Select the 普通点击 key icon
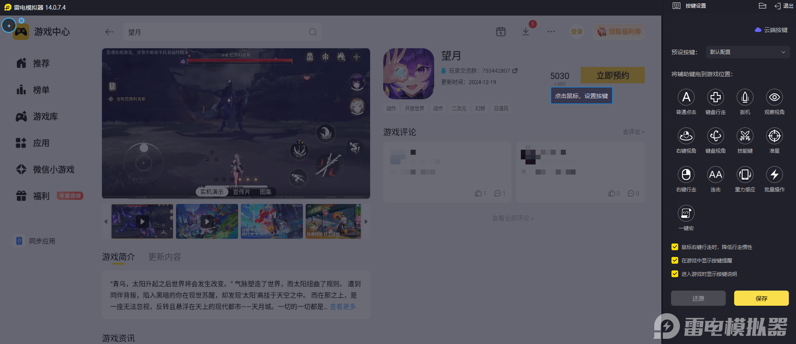The image size is (796, 344). click(686, 97)
